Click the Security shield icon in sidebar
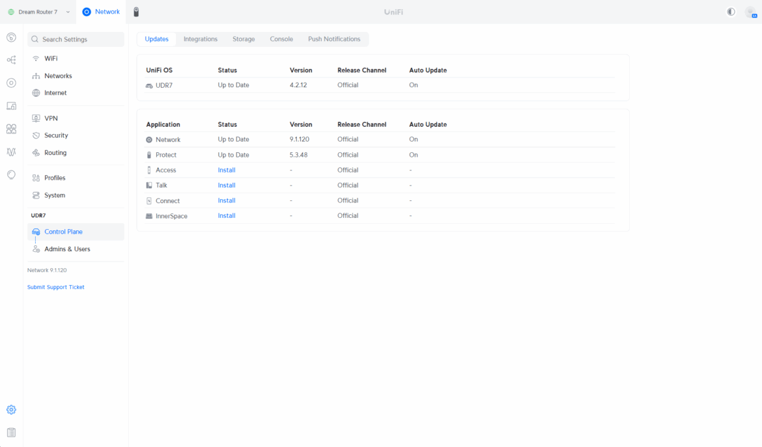 point(36,135)
